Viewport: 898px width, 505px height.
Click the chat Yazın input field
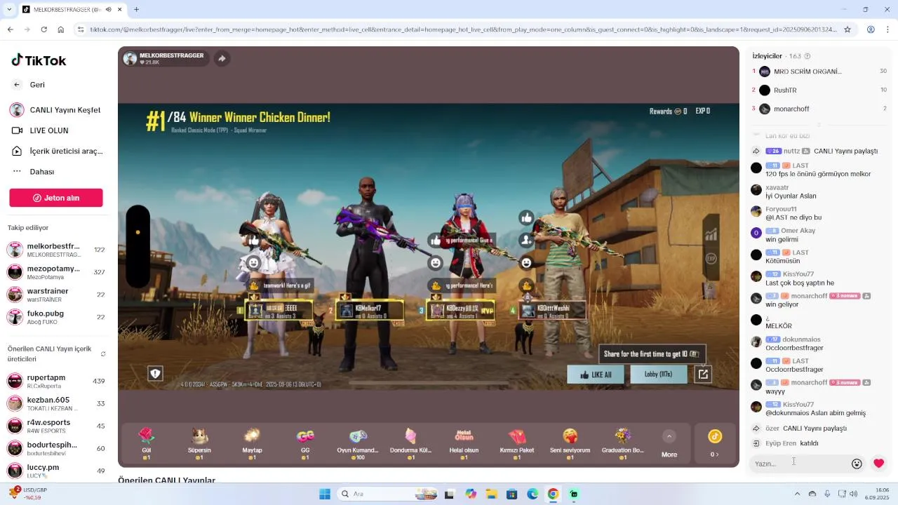[798, 464]
